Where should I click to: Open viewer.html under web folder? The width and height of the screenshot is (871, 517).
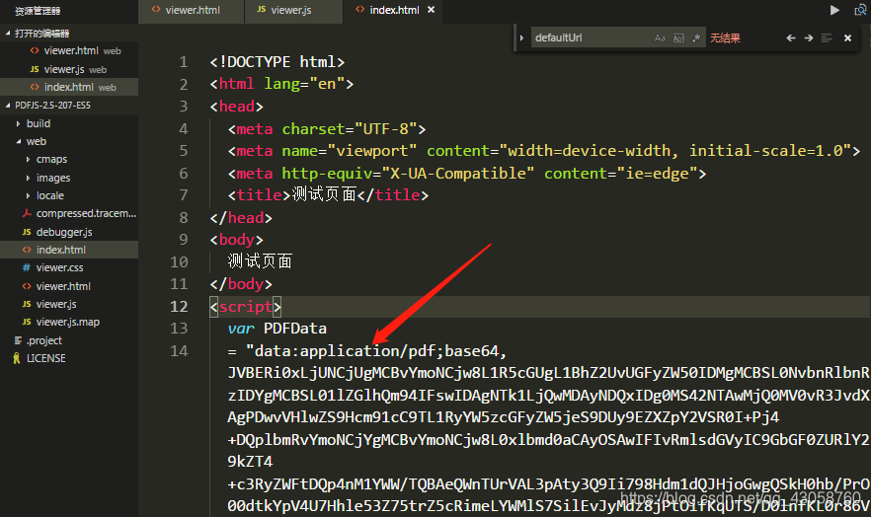point(69,286)
